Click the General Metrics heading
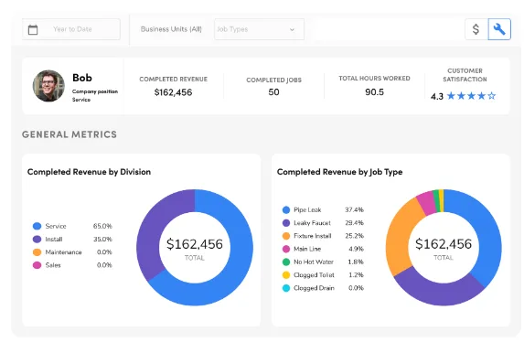 pyautogui.click(x=70, y=134)
